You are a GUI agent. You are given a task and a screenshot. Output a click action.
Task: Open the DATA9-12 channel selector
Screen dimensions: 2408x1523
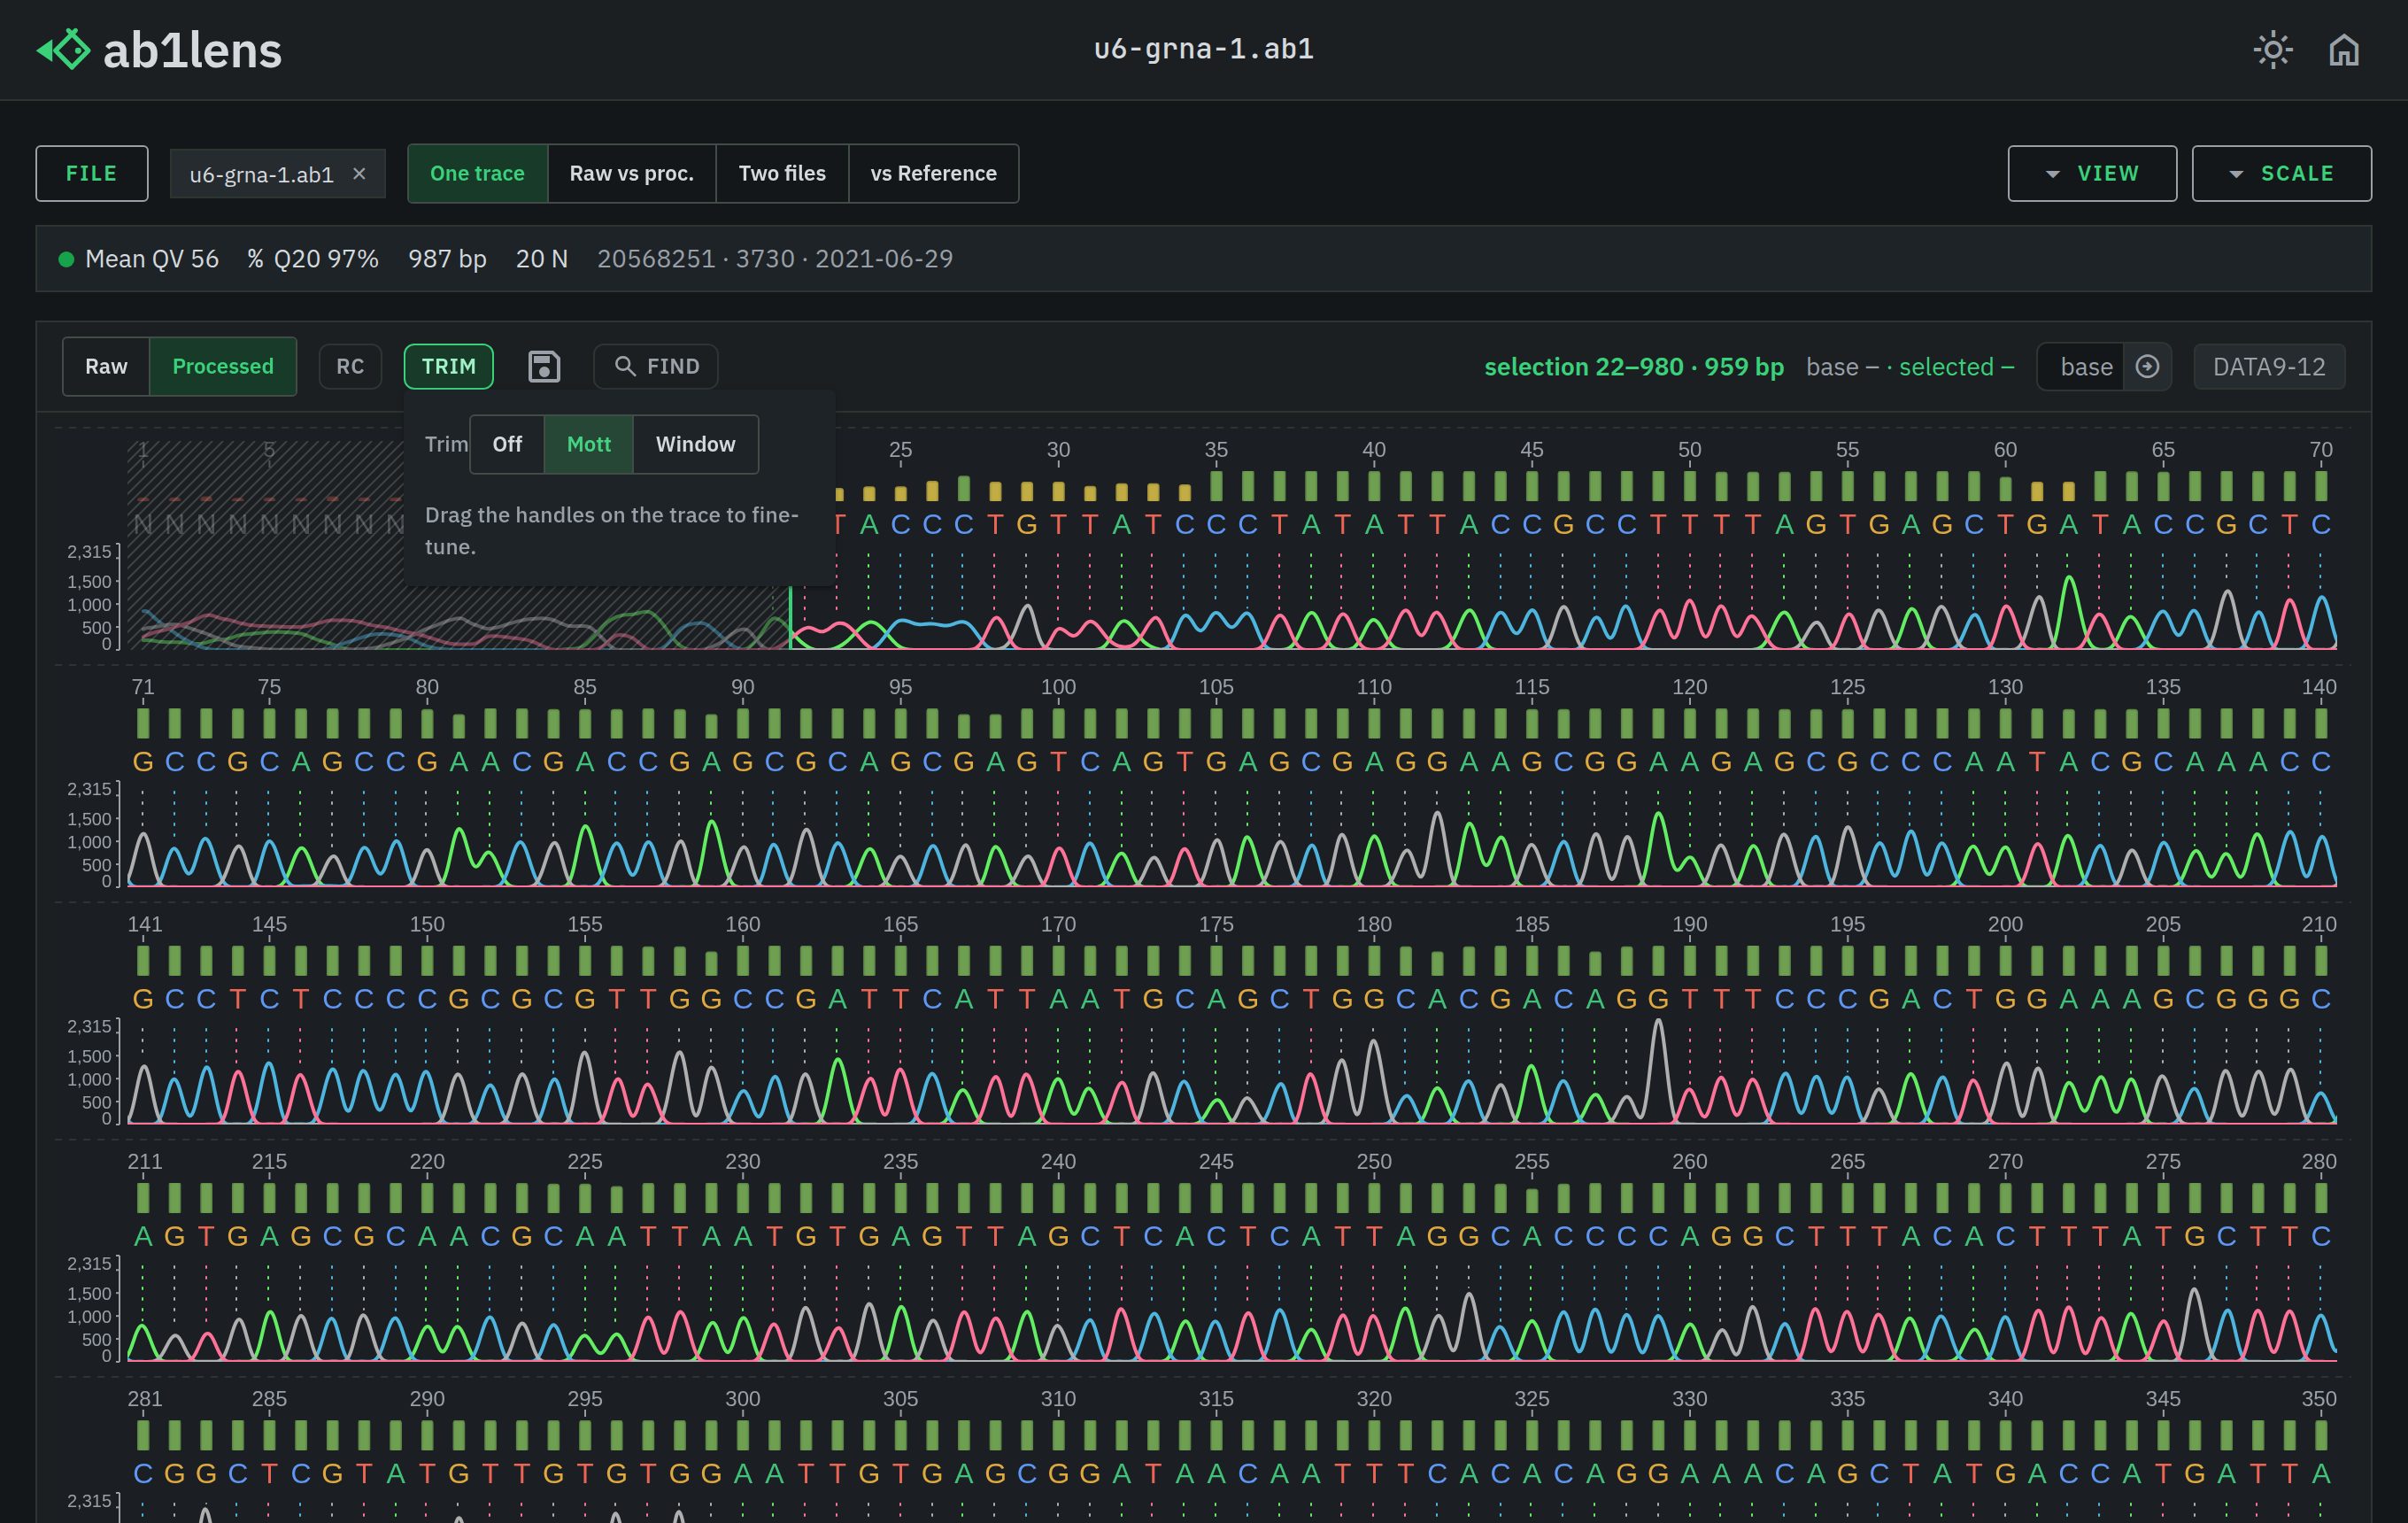click(x=2268, y=367)
